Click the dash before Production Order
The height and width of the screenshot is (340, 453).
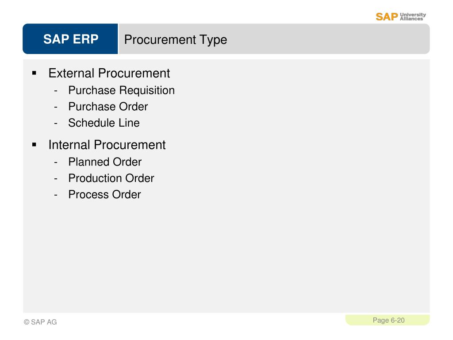point(56,179)
